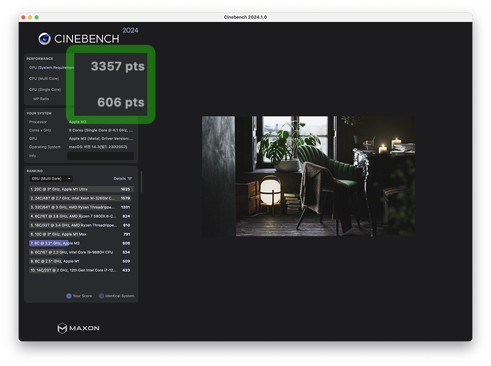Viewport: 491px width, 366px height.
Task: Select ranking row 1 Apple M1 Ultra
Action: [81, 190]
